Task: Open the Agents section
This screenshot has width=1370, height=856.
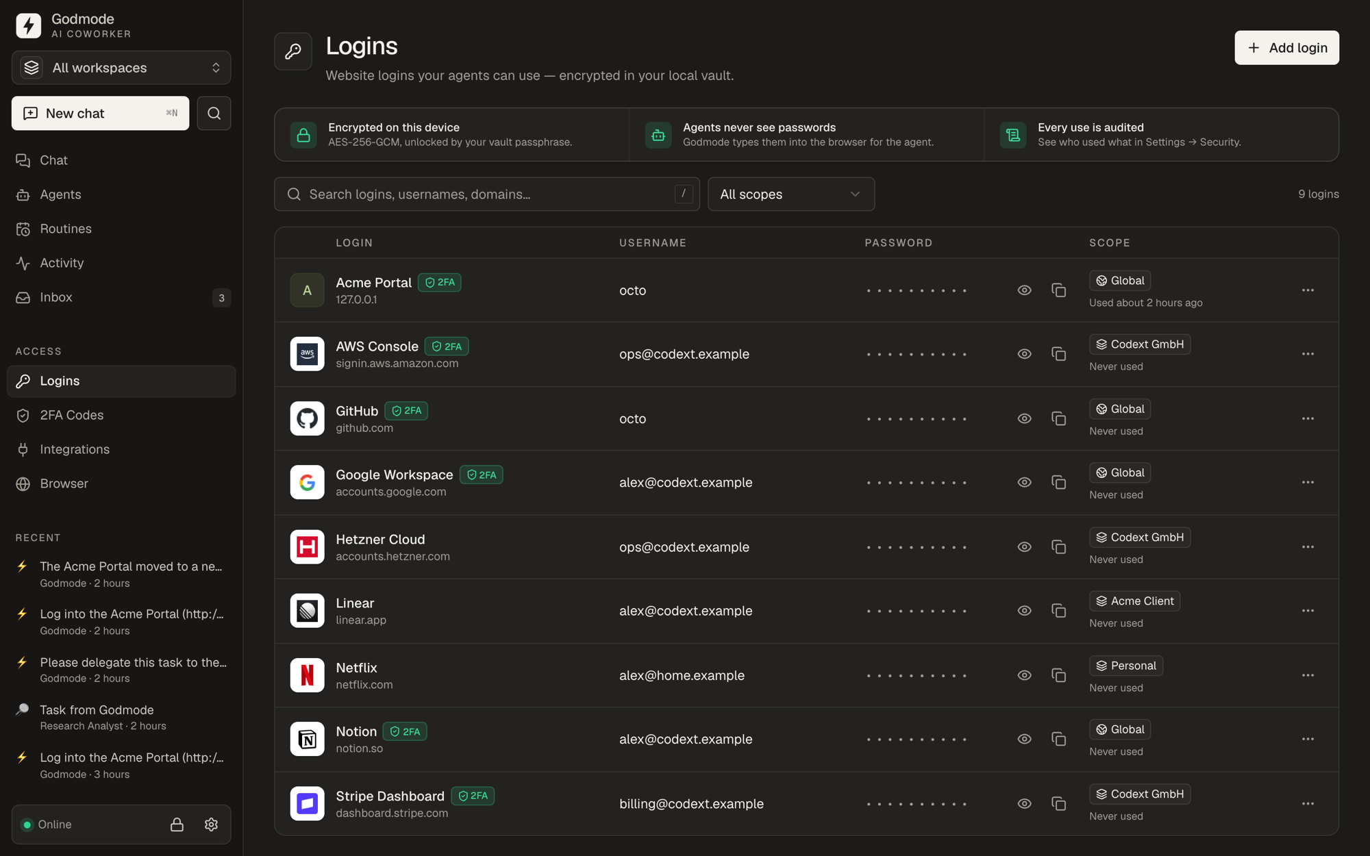Action: (x=121, y=194)
